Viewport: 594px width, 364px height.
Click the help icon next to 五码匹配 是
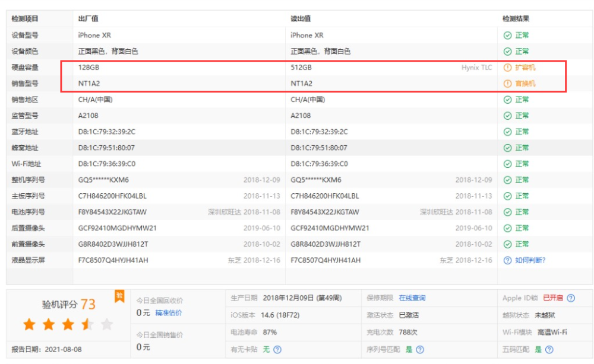point(549,350)
